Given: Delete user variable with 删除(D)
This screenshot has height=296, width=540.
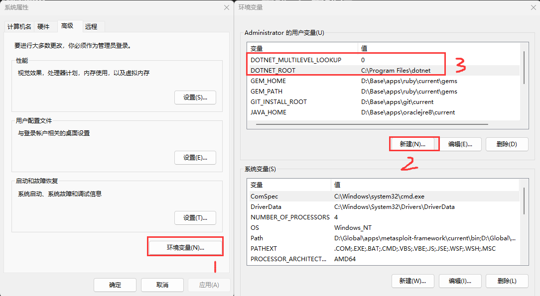Looking at the screenshot, I should 507,144.
